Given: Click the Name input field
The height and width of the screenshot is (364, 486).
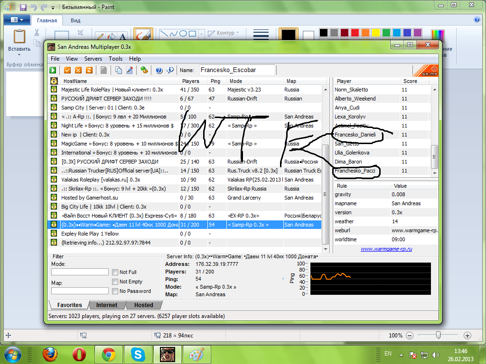Looking at the screenshot, I should (237, 70).
